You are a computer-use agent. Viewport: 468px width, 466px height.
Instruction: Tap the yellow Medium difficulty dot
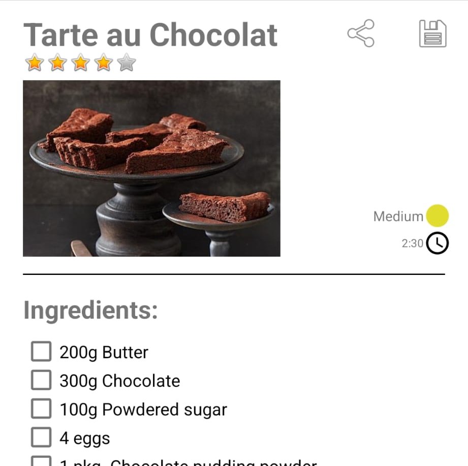click(x=438, y=215)
